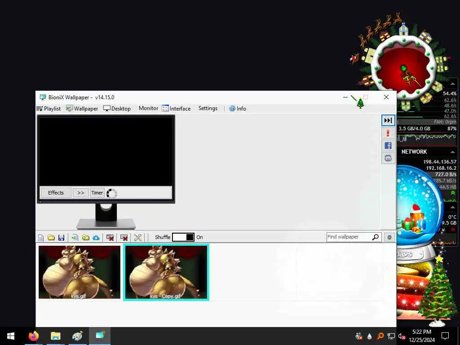The width and height of the screenshot is (460, 345).
Task: Click the @ button beside the search box
Action: pyautogui.click(x=389, y=237)
